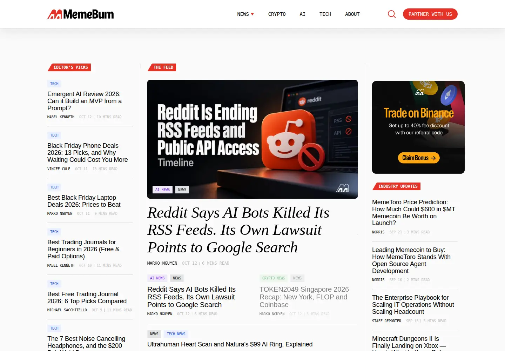This screenshot has width=505, height=351.
Task: Click the Crypto News tag
Action: click(x=274, y=278)
